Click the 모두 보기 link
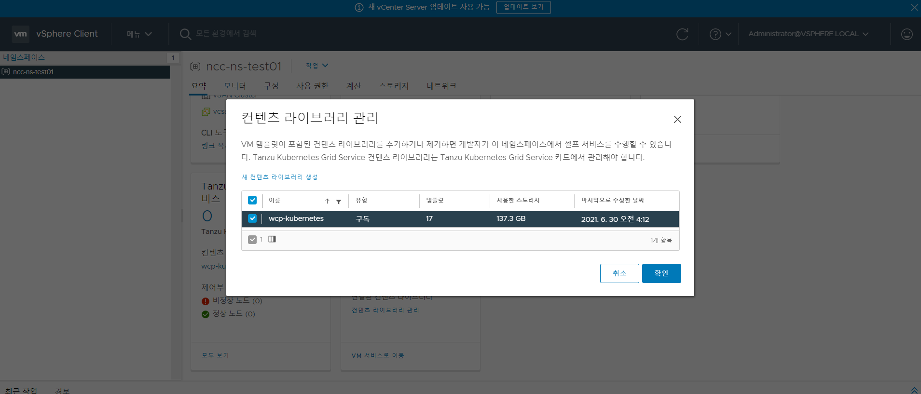 (x=215, y=355)
